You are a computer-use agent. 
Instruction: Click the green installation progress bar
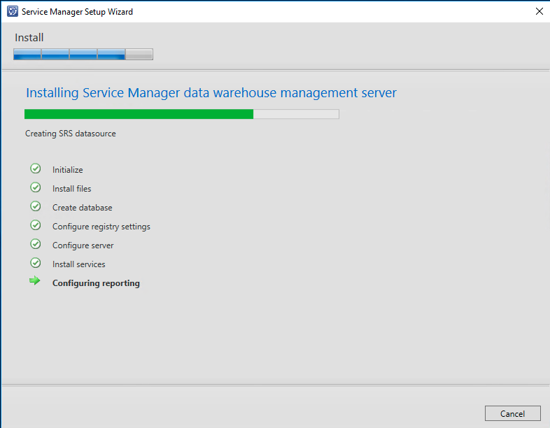181,114
